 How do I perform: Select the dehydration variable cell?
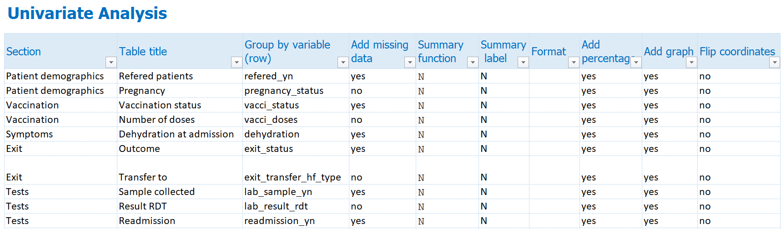(296, 134)
